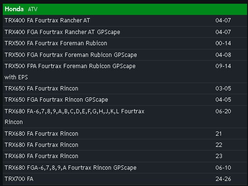The width and height of the screenshot is (248, 186).
Task: Select TRX500 FPA Foreman Rubicon with EPS
Action: [125, 72]
